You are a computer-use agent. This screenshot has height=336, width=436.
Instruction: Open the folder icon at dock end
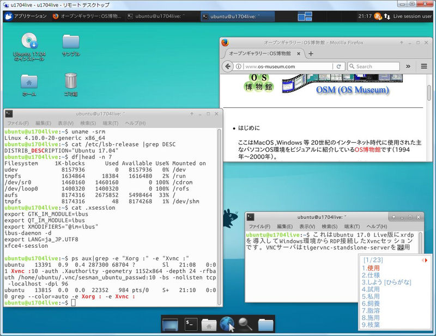(x=266, y=325)
